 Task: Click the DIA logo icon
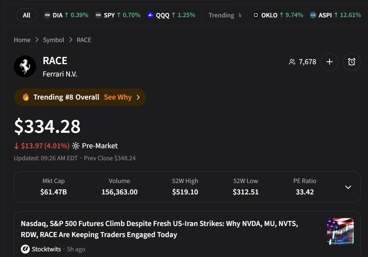pos(48,15)
